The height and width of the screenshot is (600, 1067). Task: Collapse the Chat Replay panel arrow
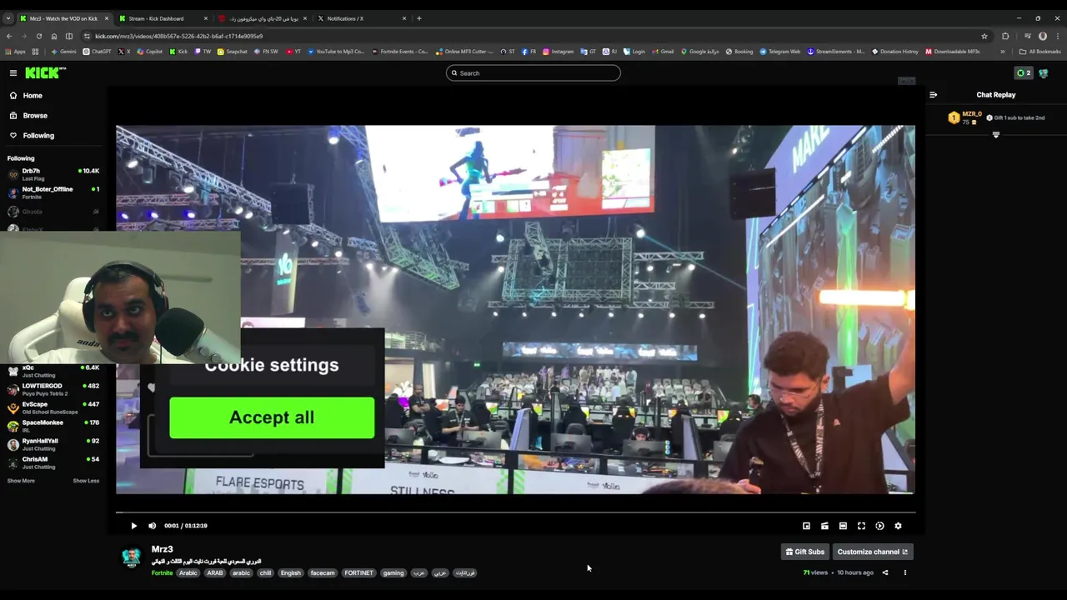[933, 95]
